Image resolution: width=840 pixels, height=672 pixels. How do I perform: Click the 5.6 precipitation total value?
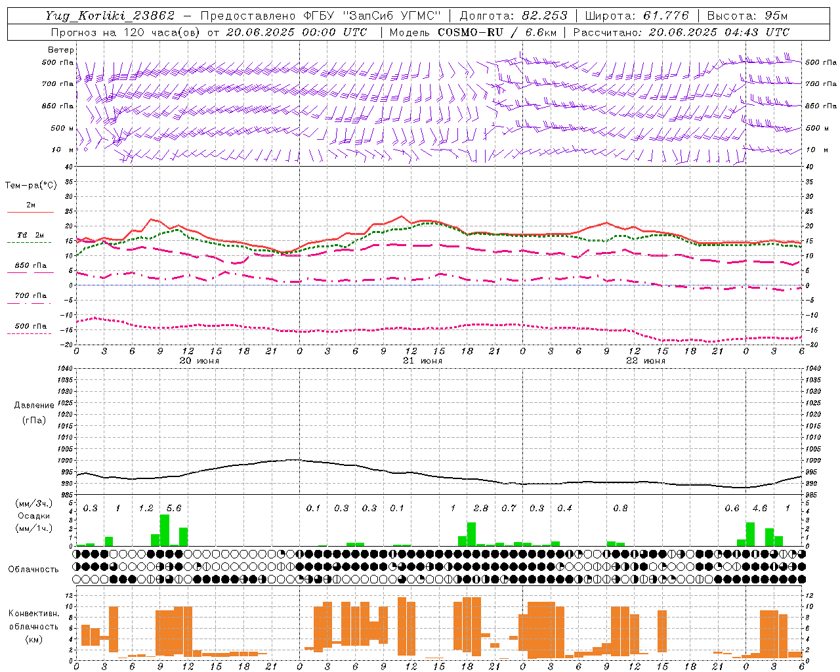tap(174, 509)
